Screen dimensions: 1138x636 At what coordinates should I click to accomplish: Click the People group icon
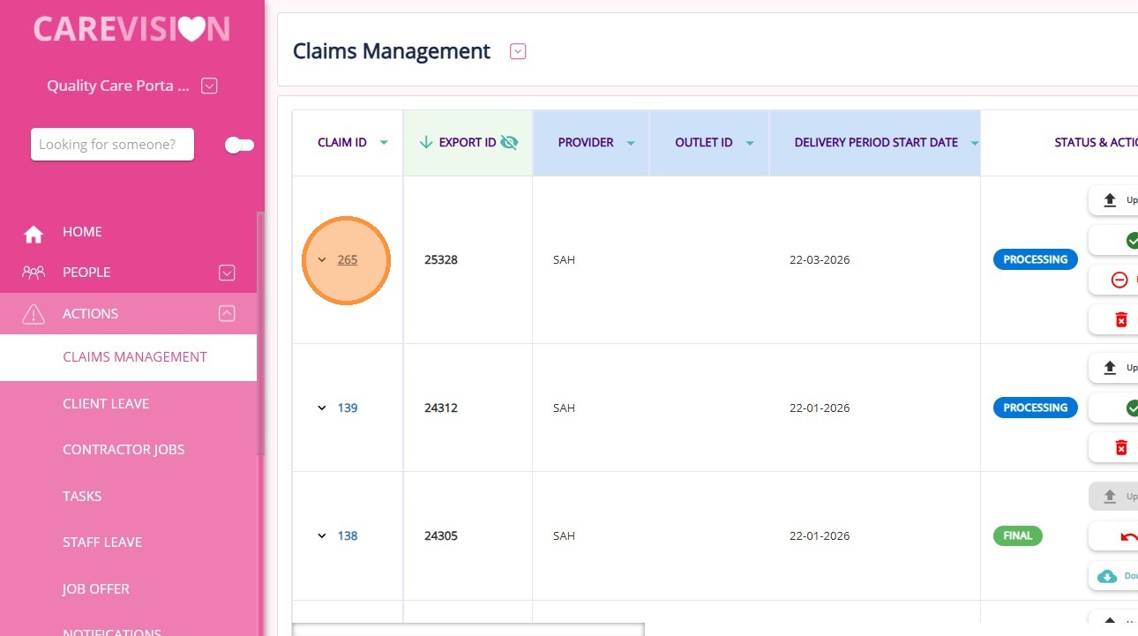pos(34,273)
